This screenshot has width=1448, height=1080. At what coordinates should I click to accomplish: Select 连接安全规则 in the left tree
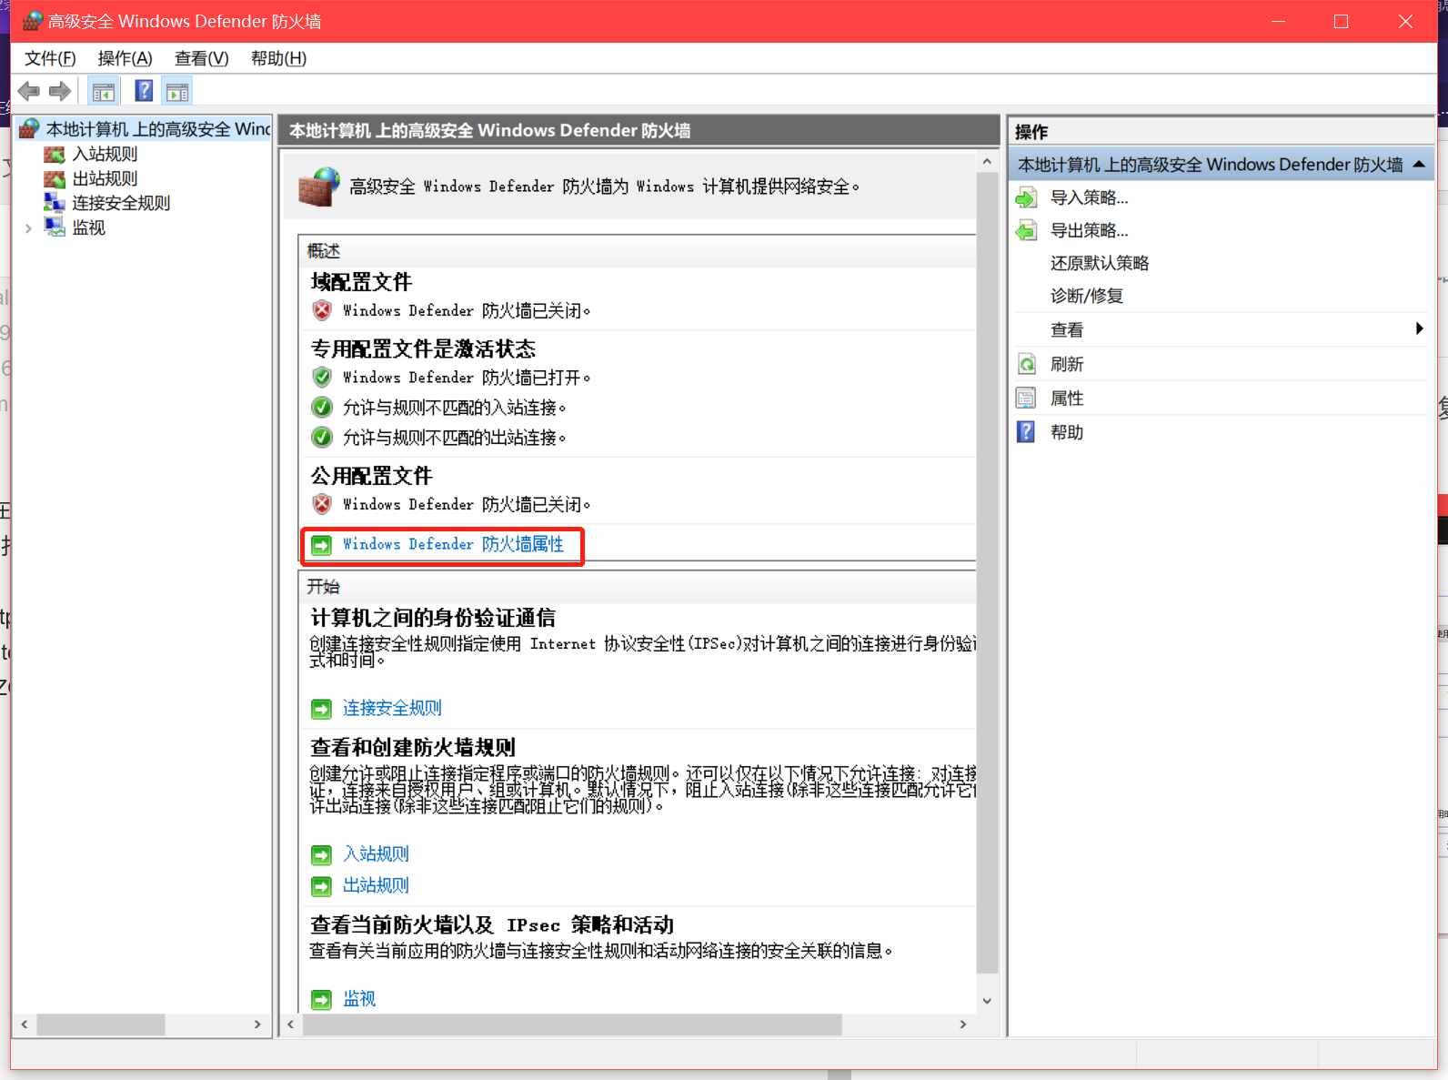pyautogui.click(x=121, y=203)
